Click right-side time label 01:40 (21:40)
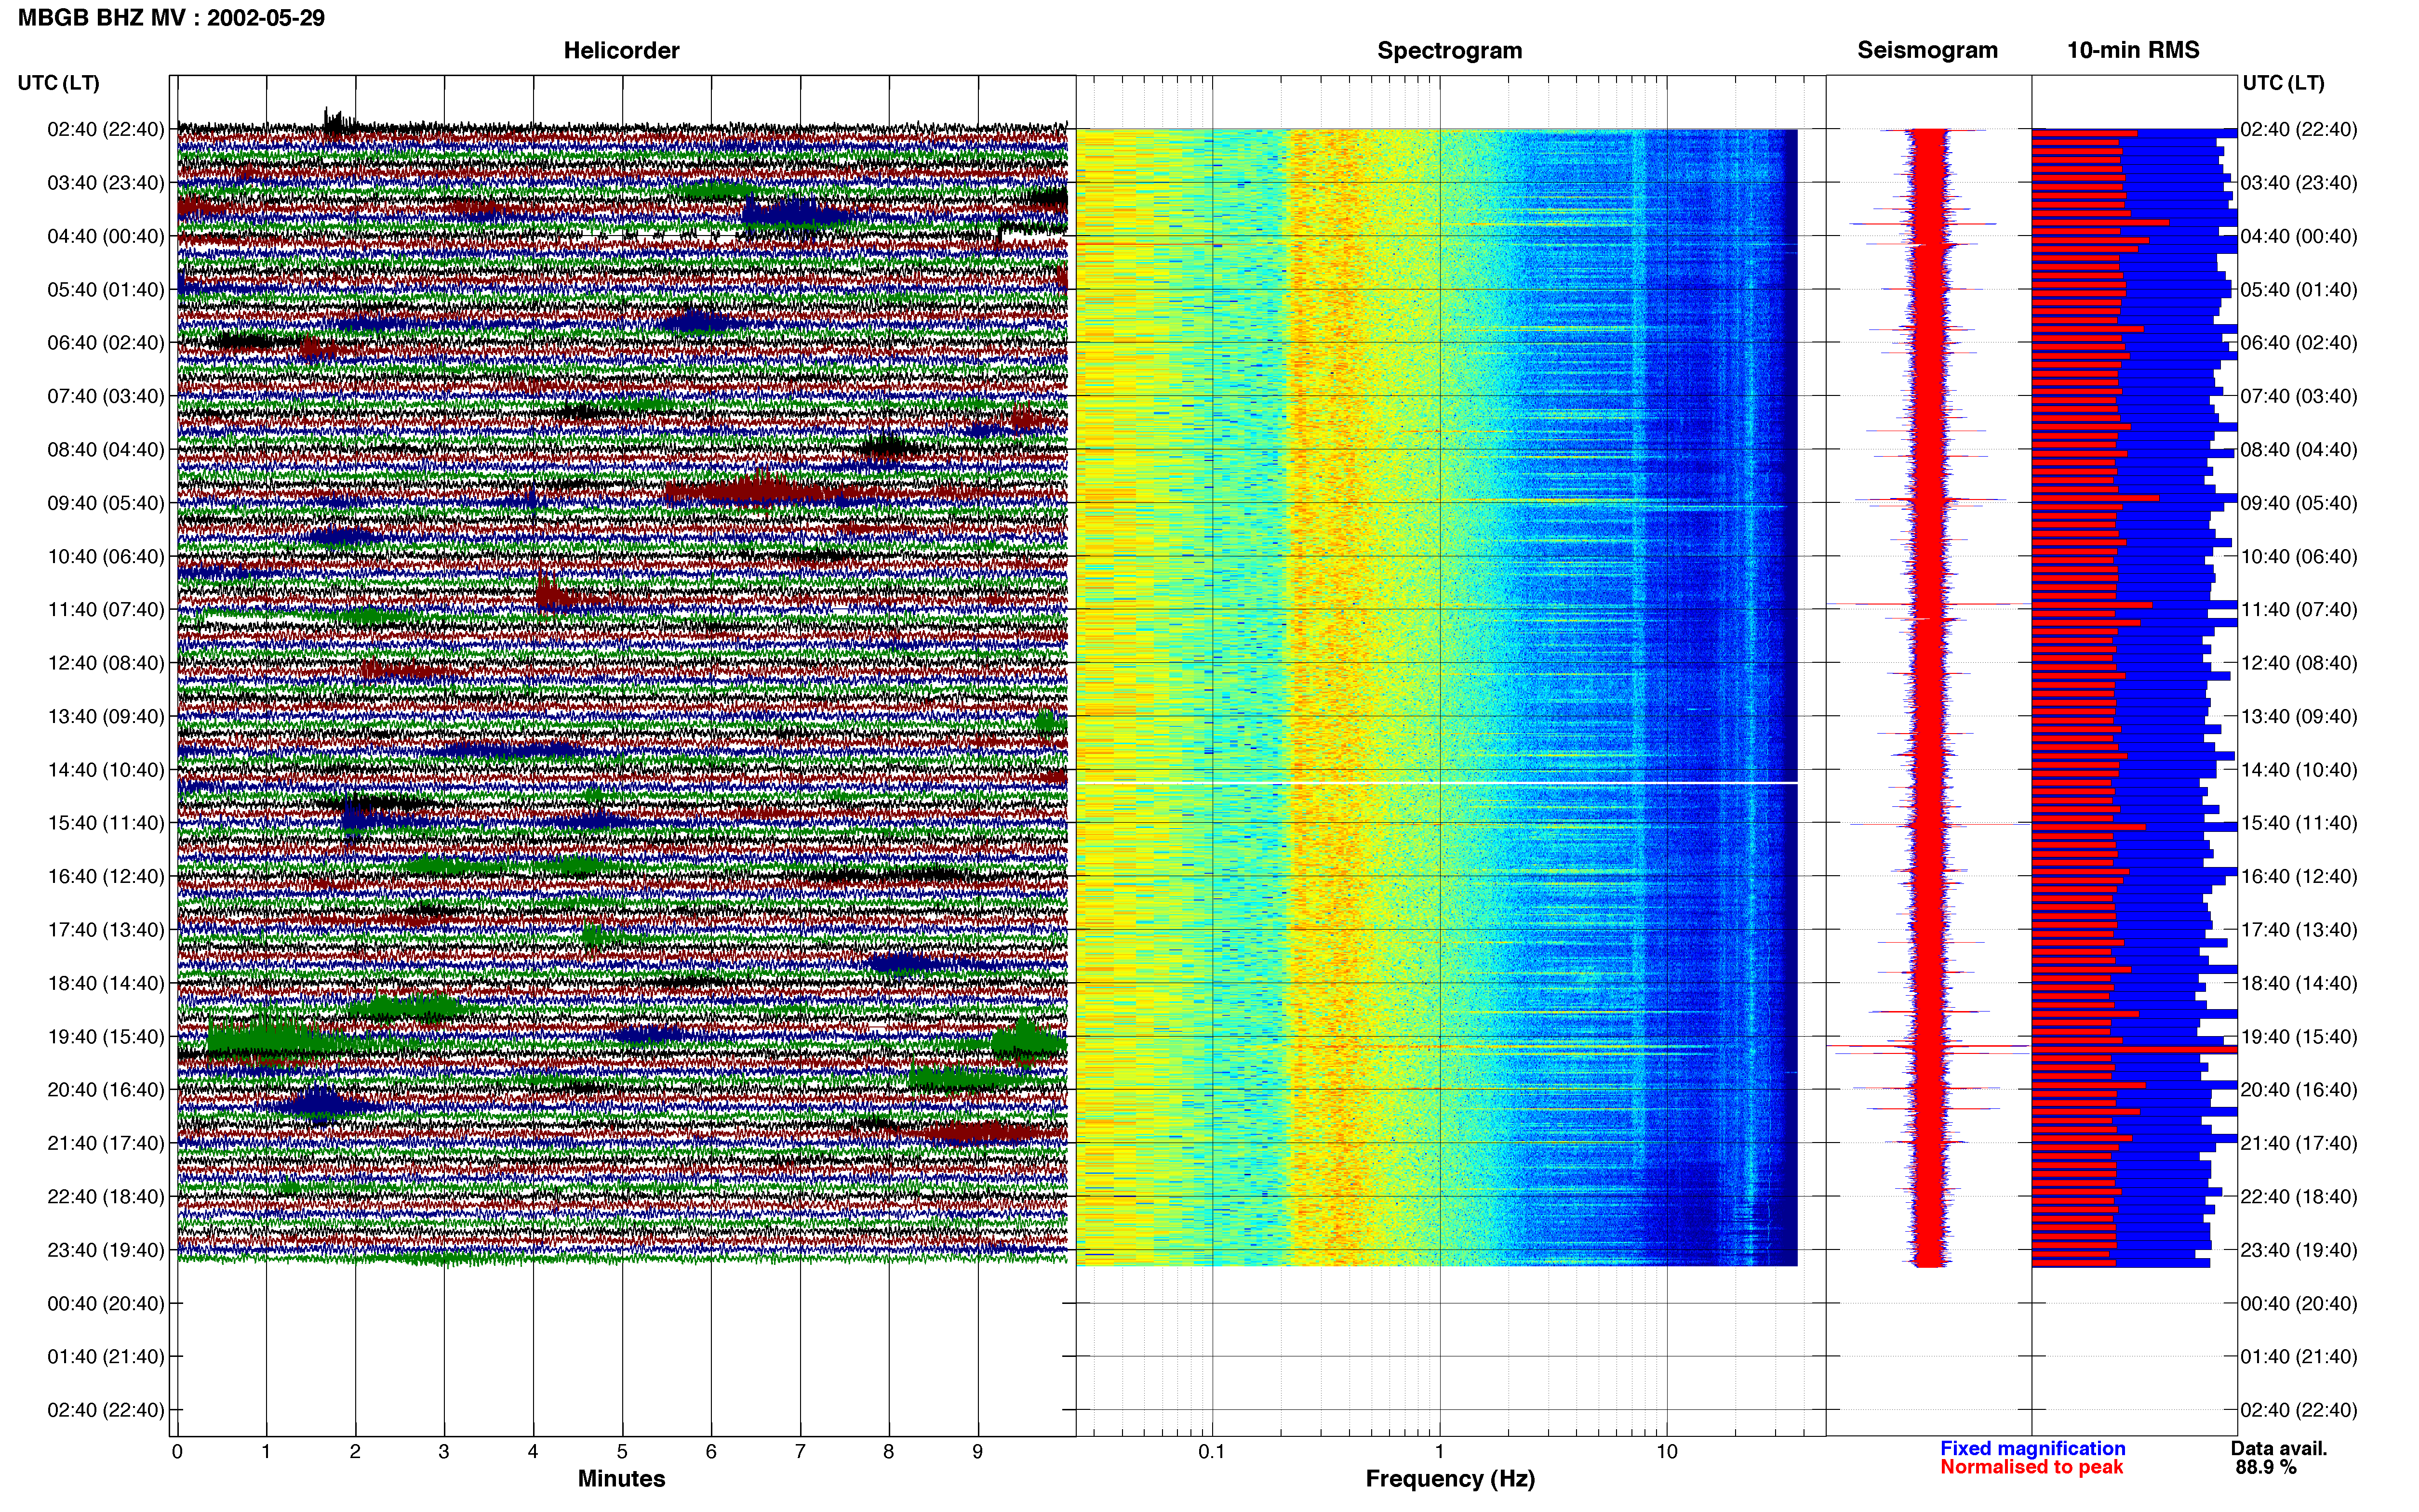This screenshot has width=2419, height=1512. click(2299, 1356)
